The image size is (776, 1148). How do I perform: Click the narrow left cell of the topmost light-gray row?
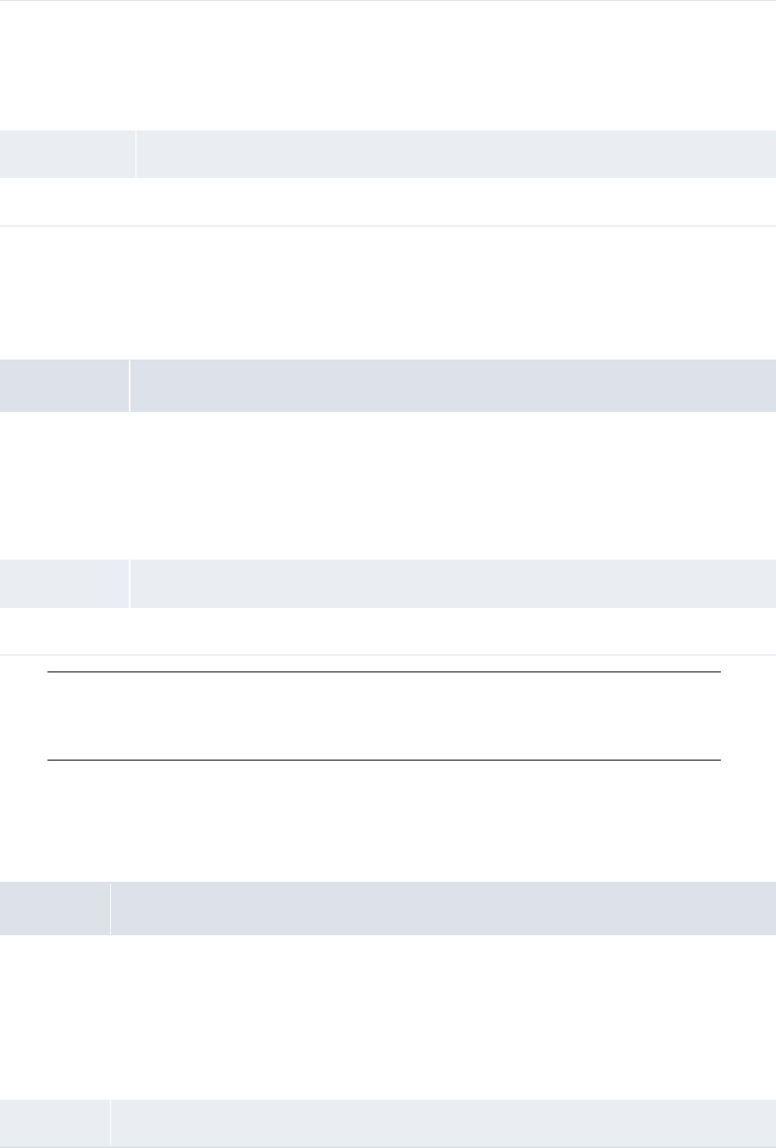pos(67,153)
